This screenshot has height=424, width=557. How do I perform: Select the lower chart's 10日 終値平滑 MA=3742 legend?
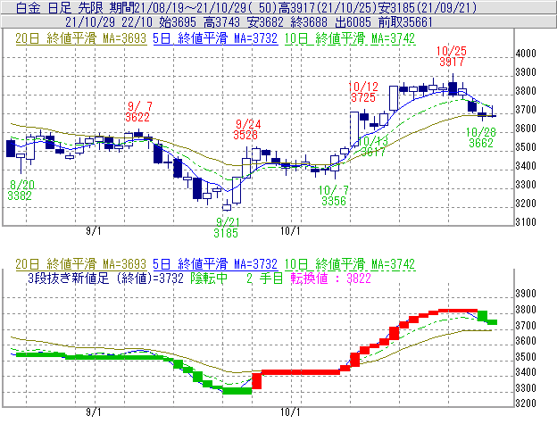click(x=350, y=264)
